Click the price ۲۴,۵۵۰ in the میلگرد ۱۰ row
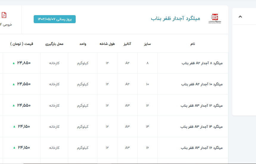Image resolution: width=256 pixels, height=164 pixels. [x=24, y=84]
